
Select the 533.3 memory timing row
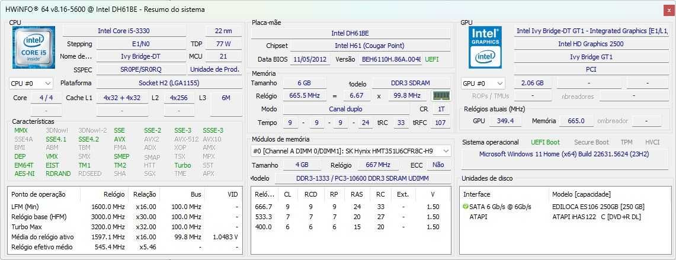click(351, 216)
